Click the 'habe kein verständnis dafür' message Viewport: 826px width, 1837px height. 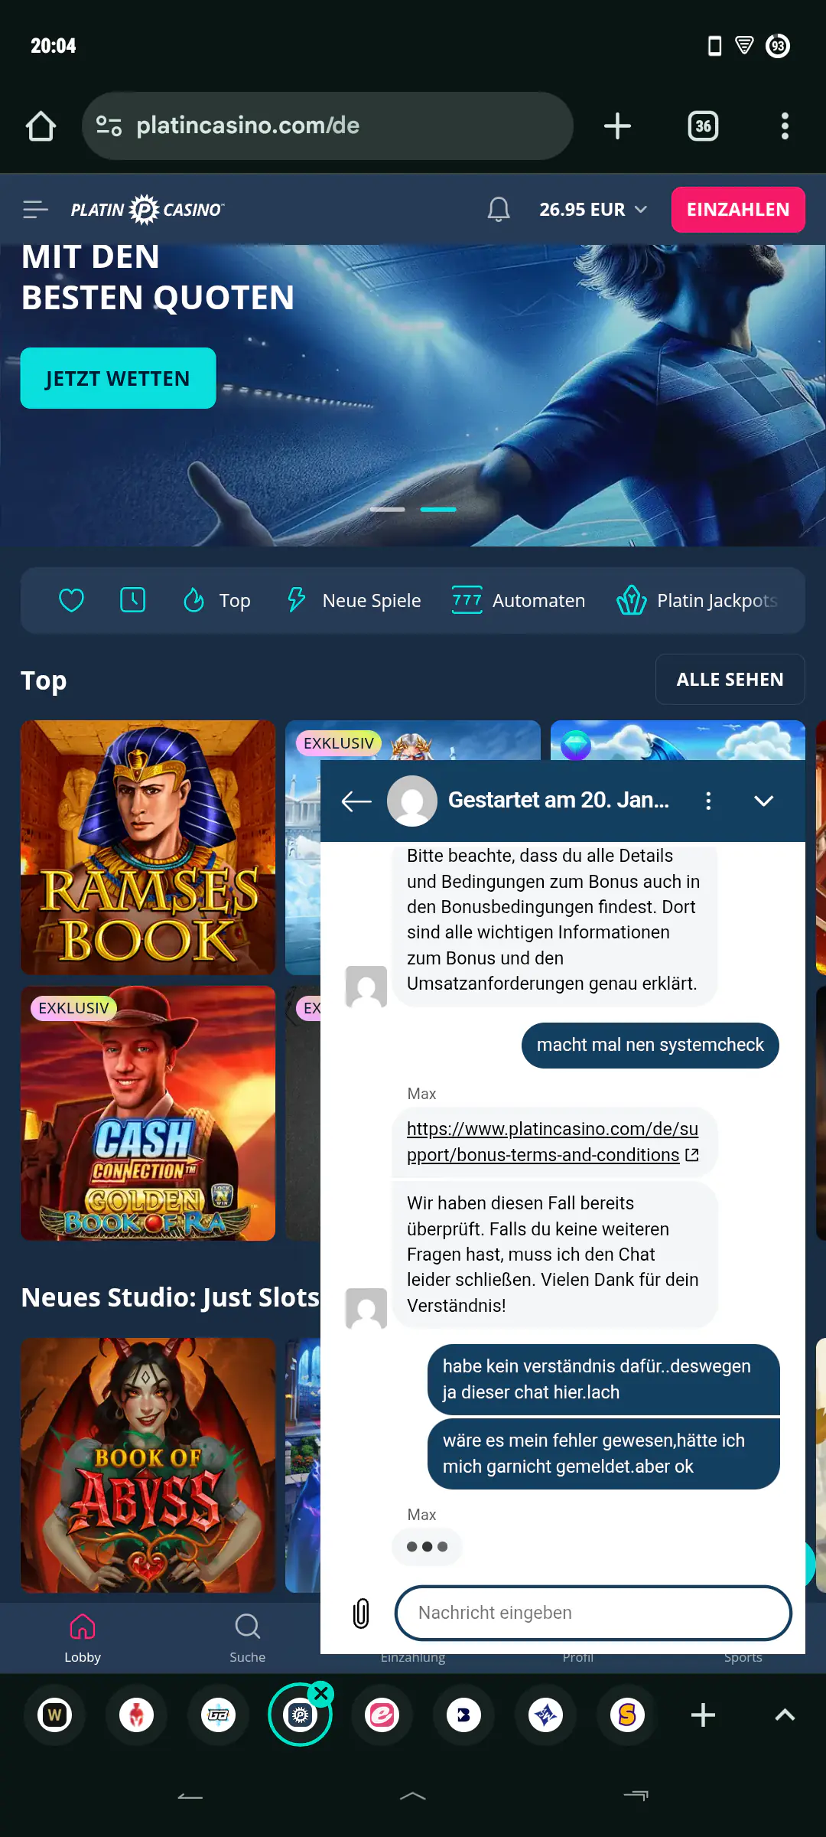603,1379
